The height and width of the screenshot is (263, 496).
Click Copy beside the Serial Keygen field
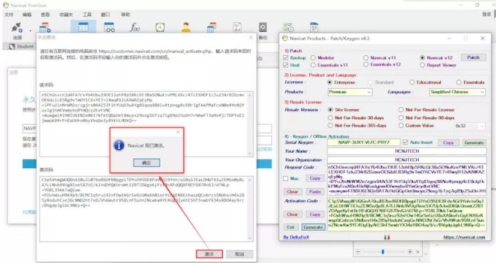(448, 143)
